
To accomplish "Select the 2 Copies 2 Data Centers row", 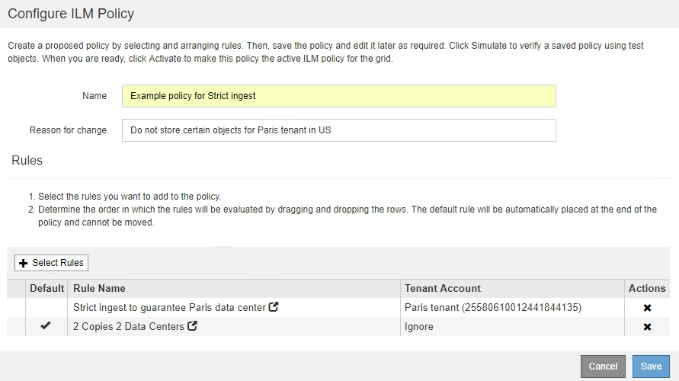I will point(128,326).
